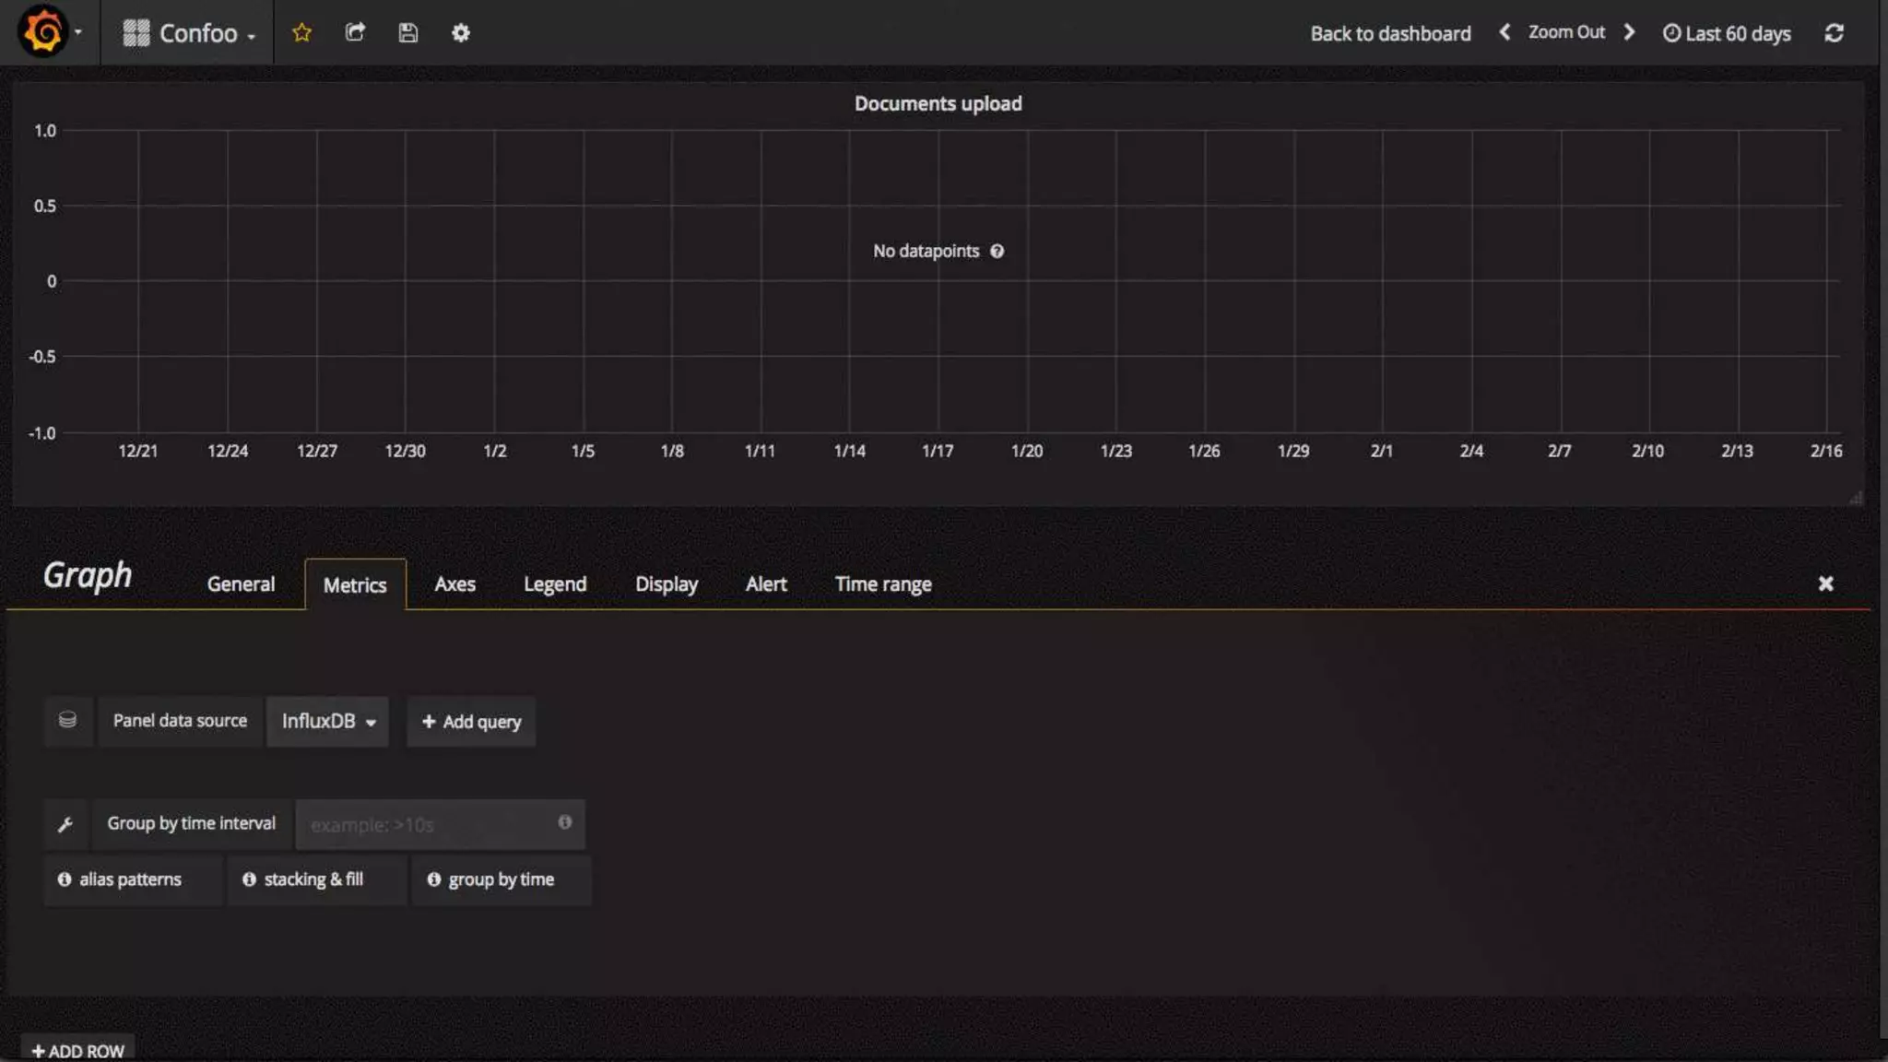The image size is (1888, 1062).
Task: Click the Group by time interval input
Action: [429, 824]
